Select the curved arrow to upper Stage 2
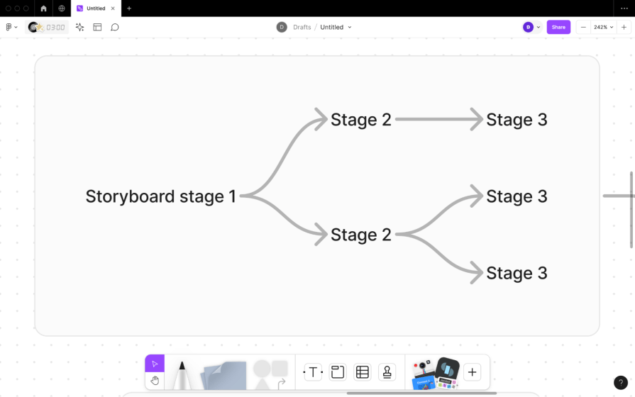Viewport: 635px width, 397px height. click(x=284, y=156)
